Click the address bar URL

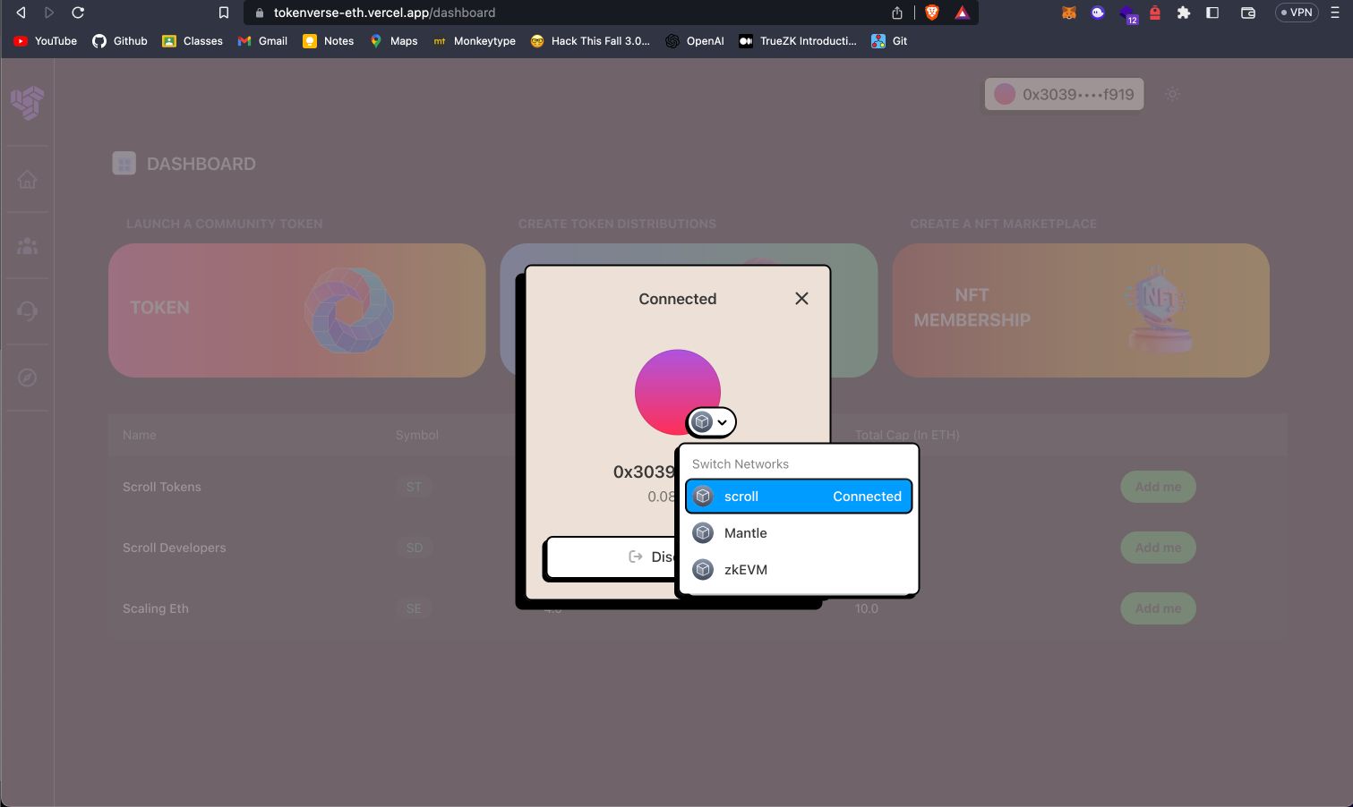(x=384, y=13)
